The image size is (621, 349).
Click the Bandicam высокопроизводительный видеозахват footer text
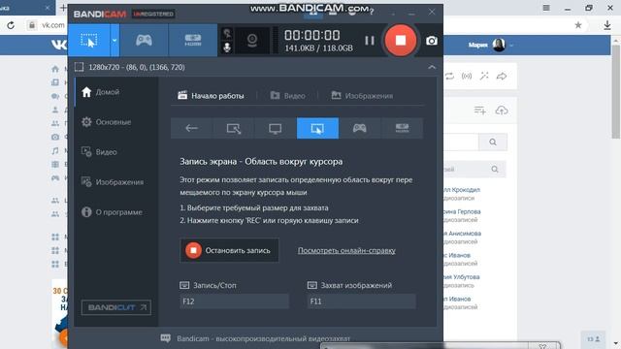[263, 338]
